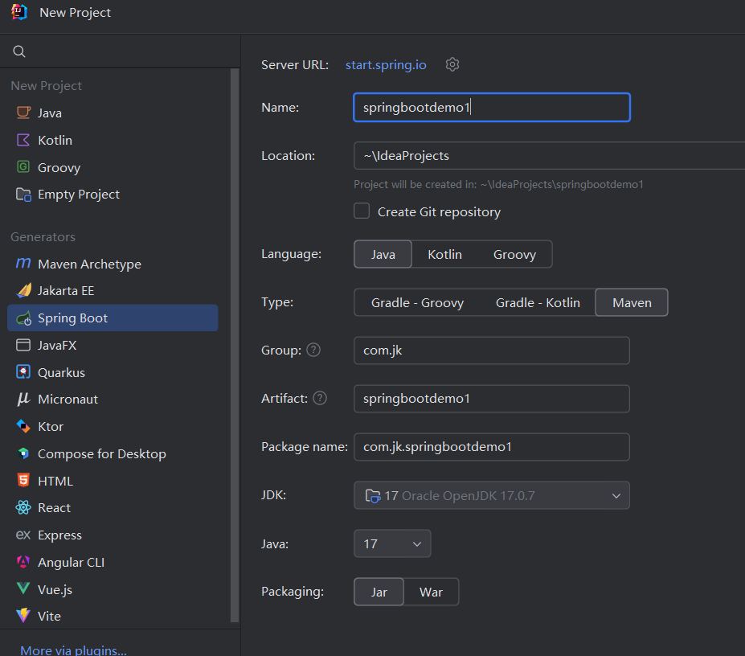The image size is (745, 656).
Task: Select War packaging
Action: click(431, 592)
